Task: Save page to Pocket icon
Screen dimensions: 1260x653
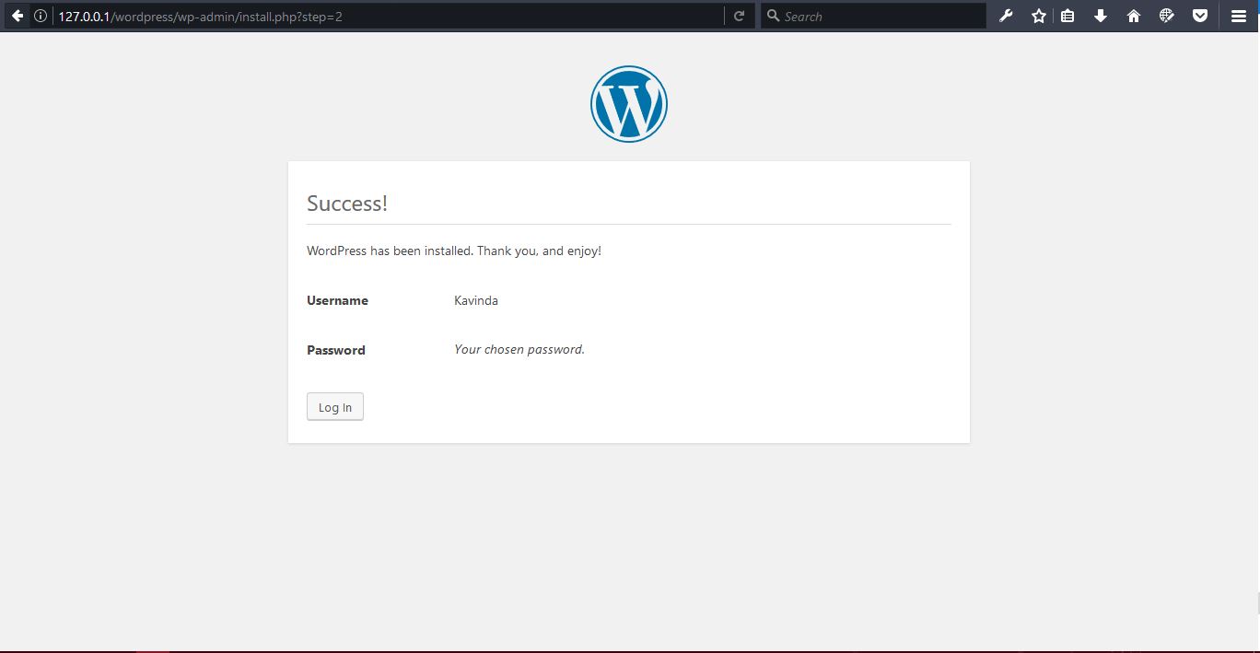Action: pos(1200,16)
